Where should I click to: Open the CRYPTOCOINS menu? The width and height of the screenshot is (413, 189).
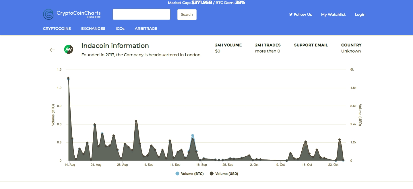pyautogui.click(x=57, y=28)
